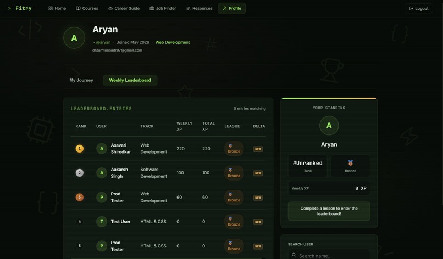Image resolution: width=443 pixels, height=259 pixels.
Task: Click the Resources library icon
Action: (x=189, y=8)
